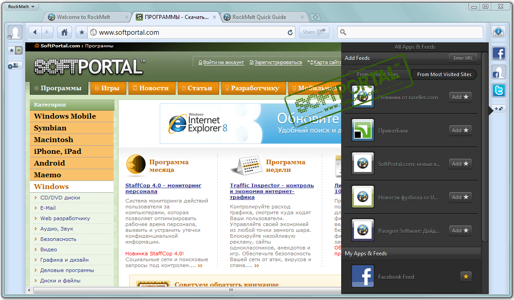514x300 pixels.
Task: Click Enter URL button in Add Feeds
Action: tap(463, 58)
